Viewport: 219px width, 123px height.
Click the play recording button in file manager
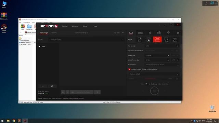[63, 92]
